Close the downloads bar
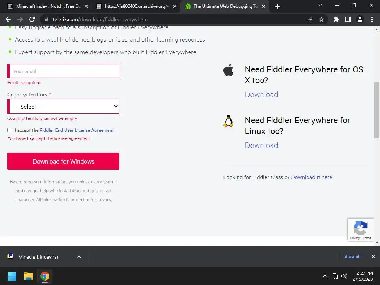This screenshot has height=285, width=380. pos(373,256)
